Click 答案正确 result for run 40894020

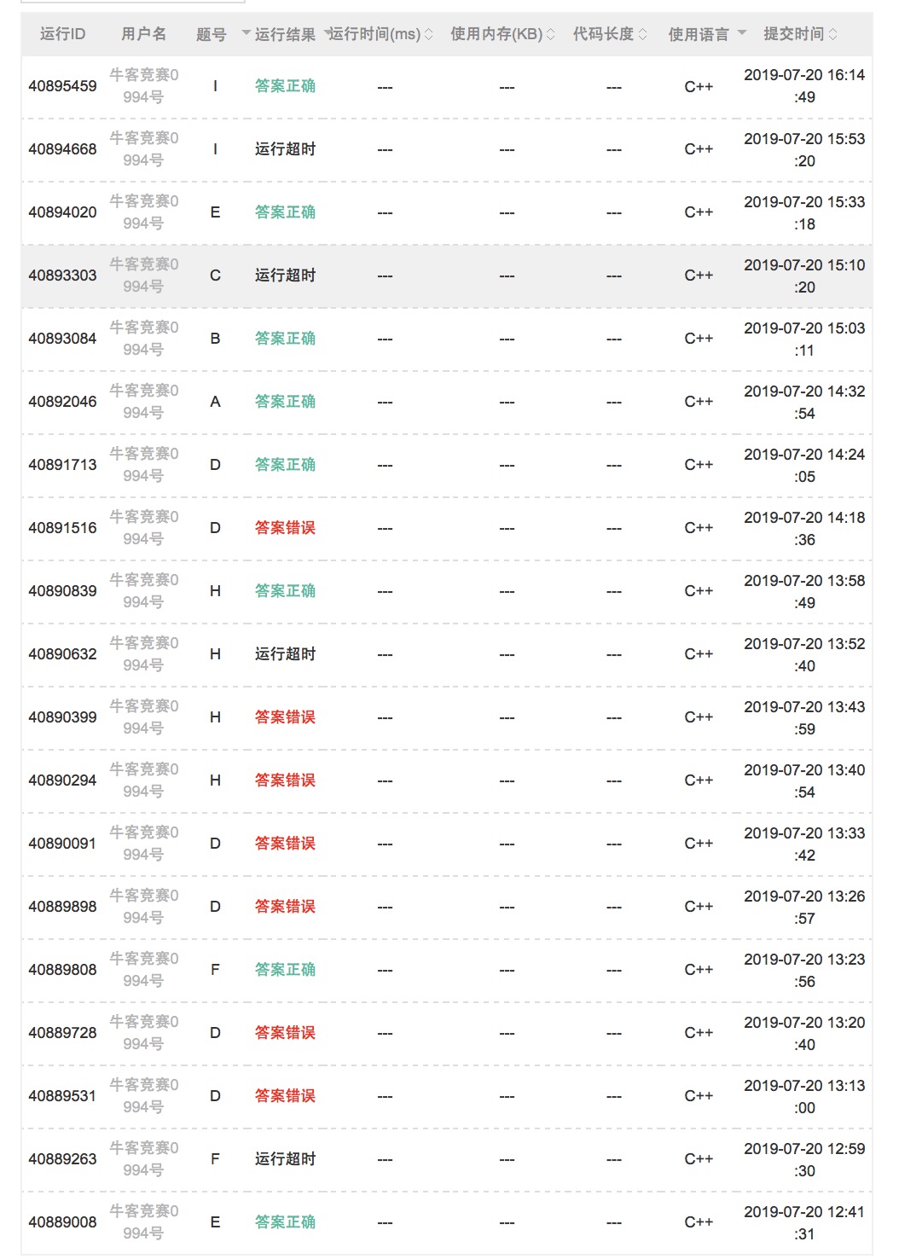(x=285, y=212)
